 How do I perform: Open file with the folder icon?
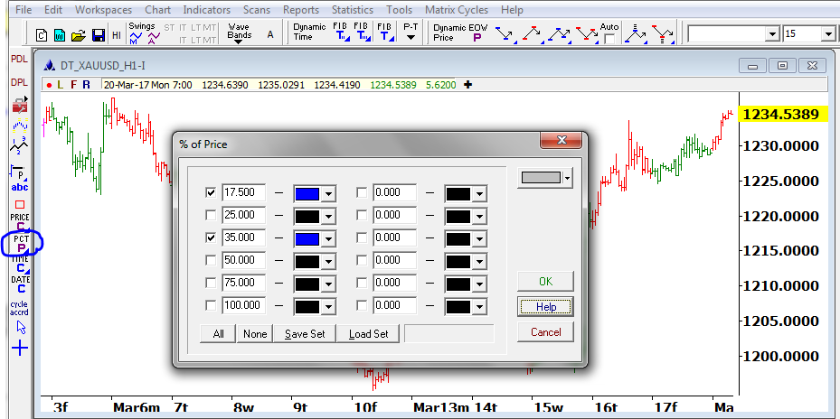[79, 35]
